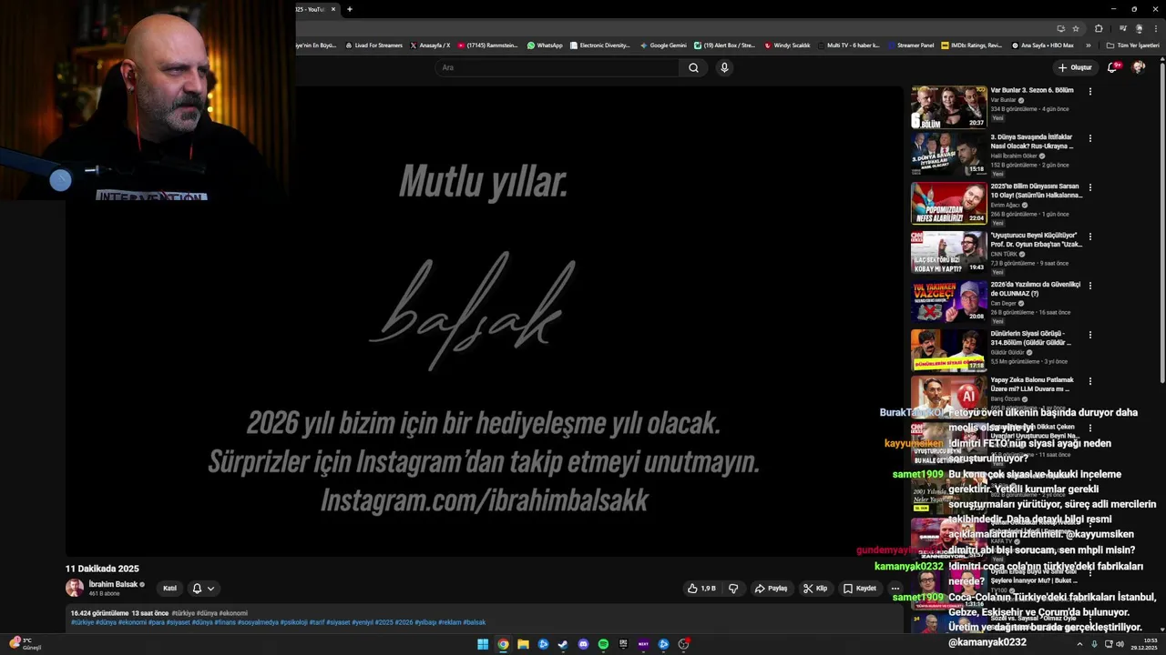The image size is (1166, 655).
Task: Expand overflow bookmarks chevron
Action: 1089,45
